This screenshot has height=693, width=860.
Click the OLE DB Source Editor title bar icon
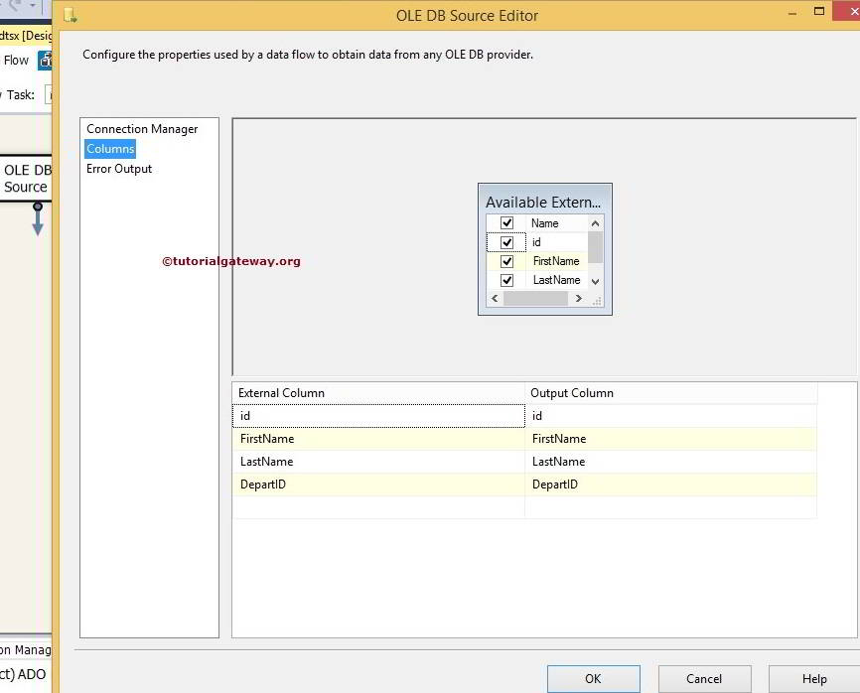70,16
